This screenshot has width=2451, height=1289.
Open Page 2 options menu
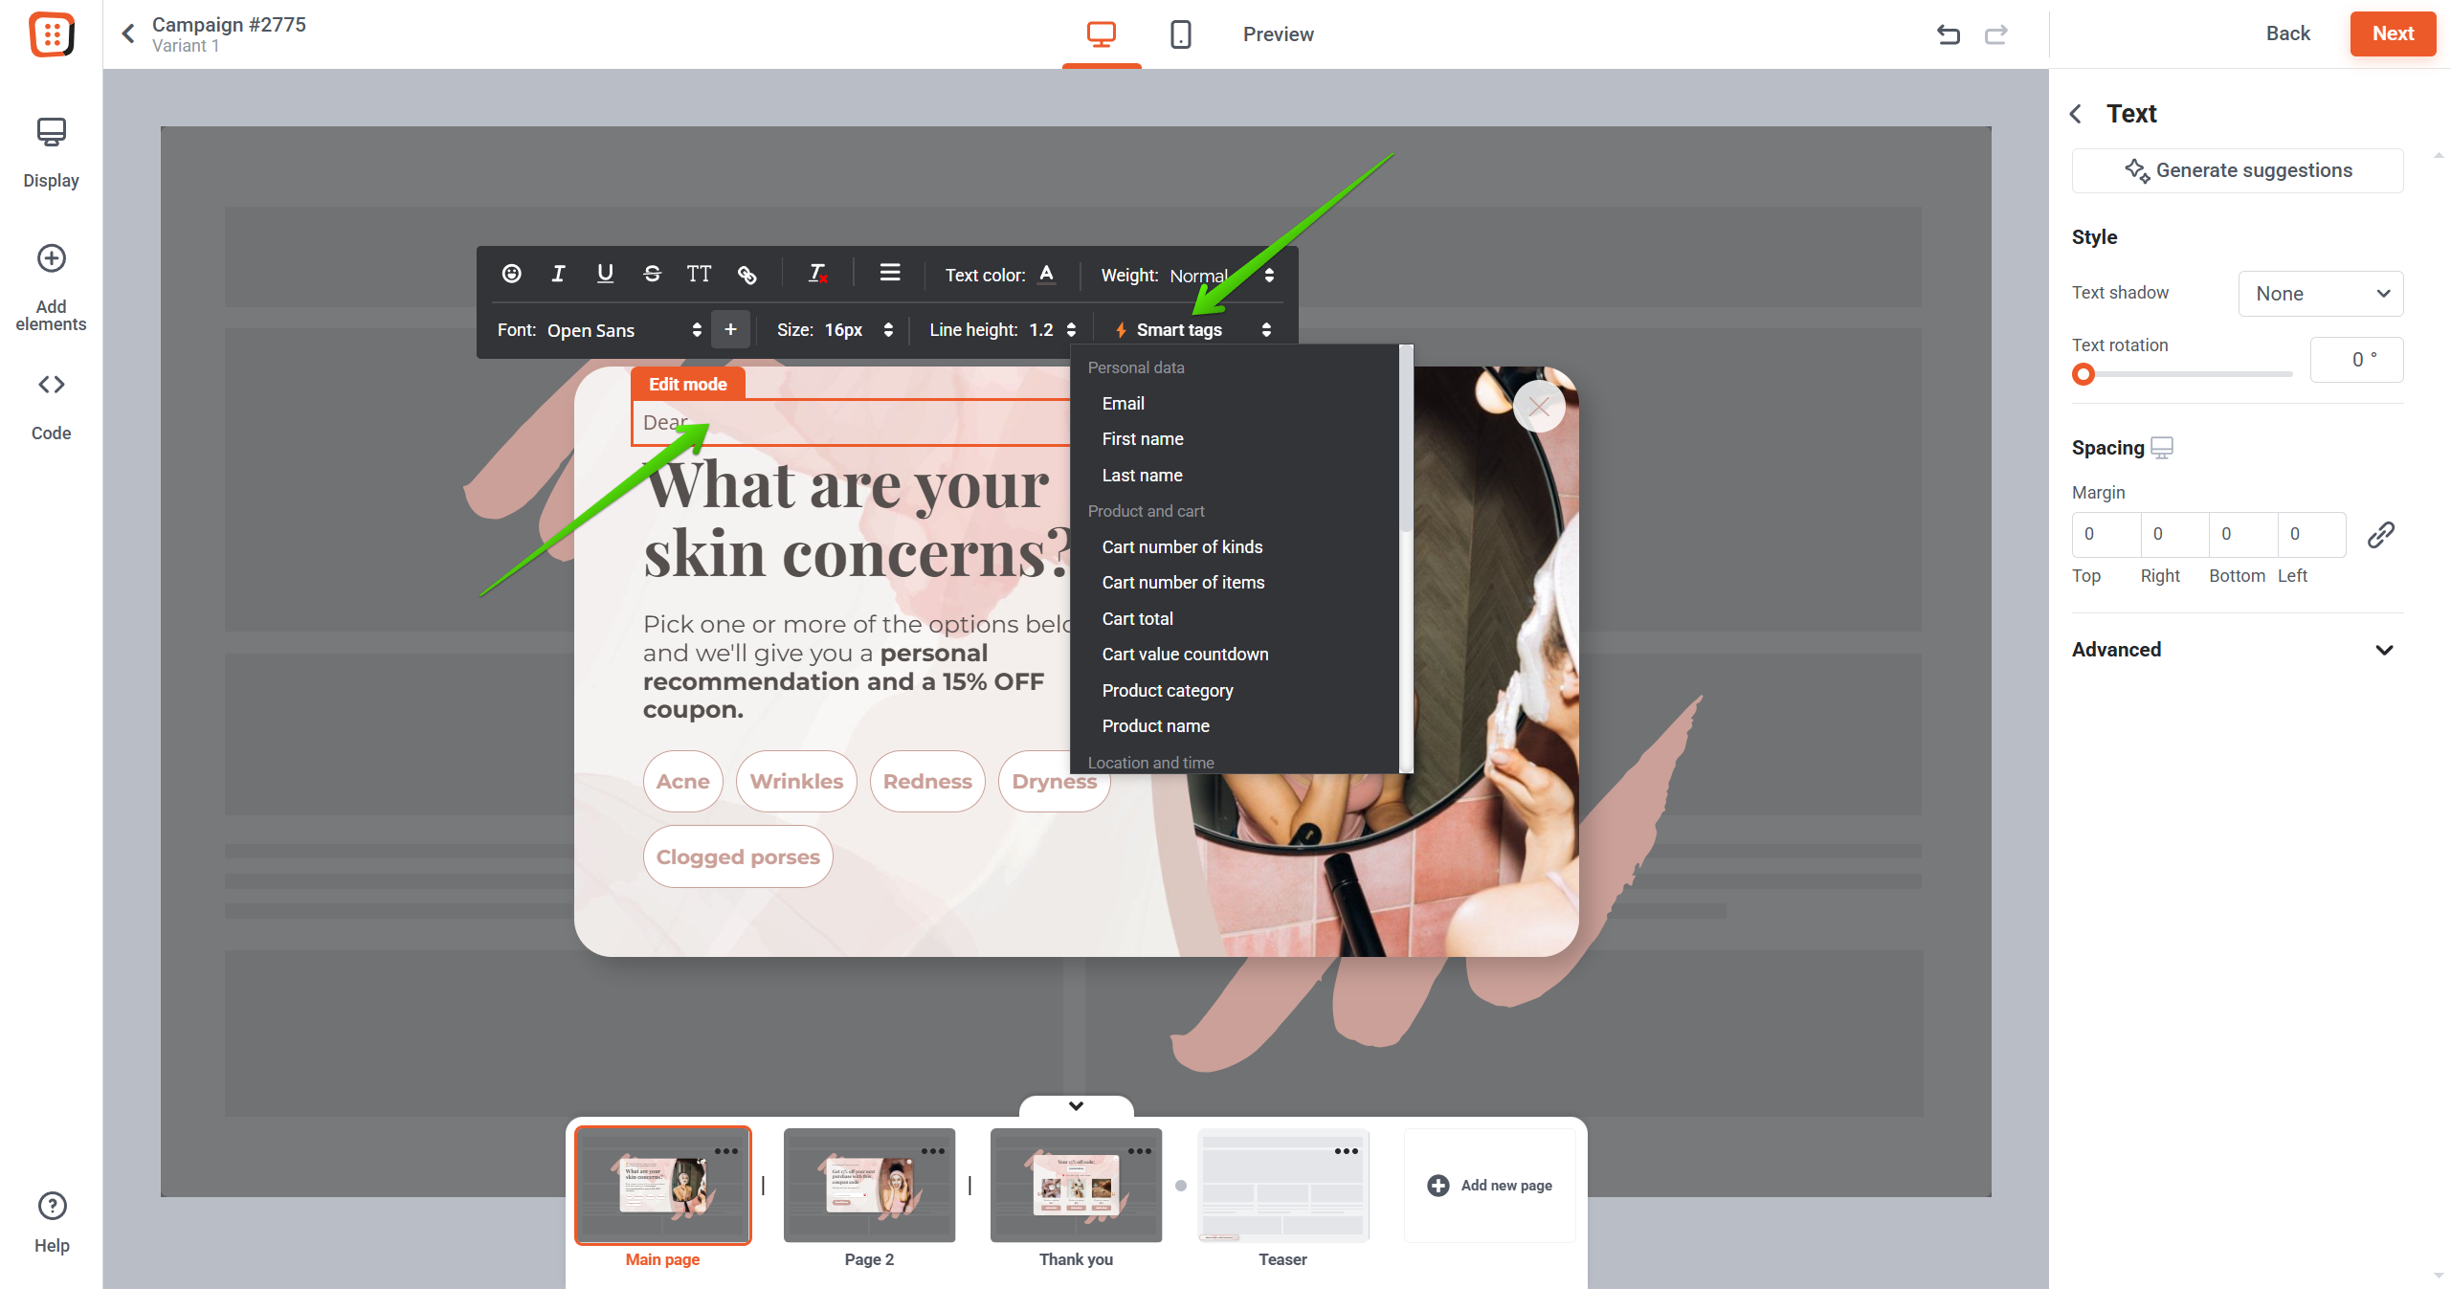click(933, 1151)
